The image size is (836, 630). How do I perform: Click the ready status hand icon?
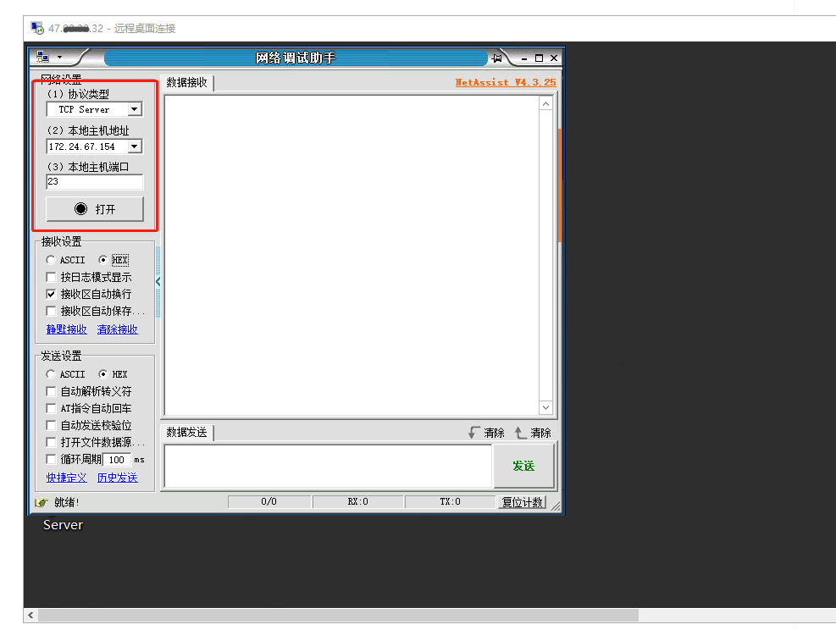click(42, 502)
